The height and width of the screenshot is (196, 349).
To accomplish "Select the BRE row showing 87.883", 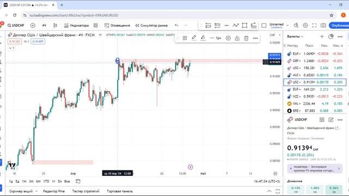I will [x=315, y=111].
